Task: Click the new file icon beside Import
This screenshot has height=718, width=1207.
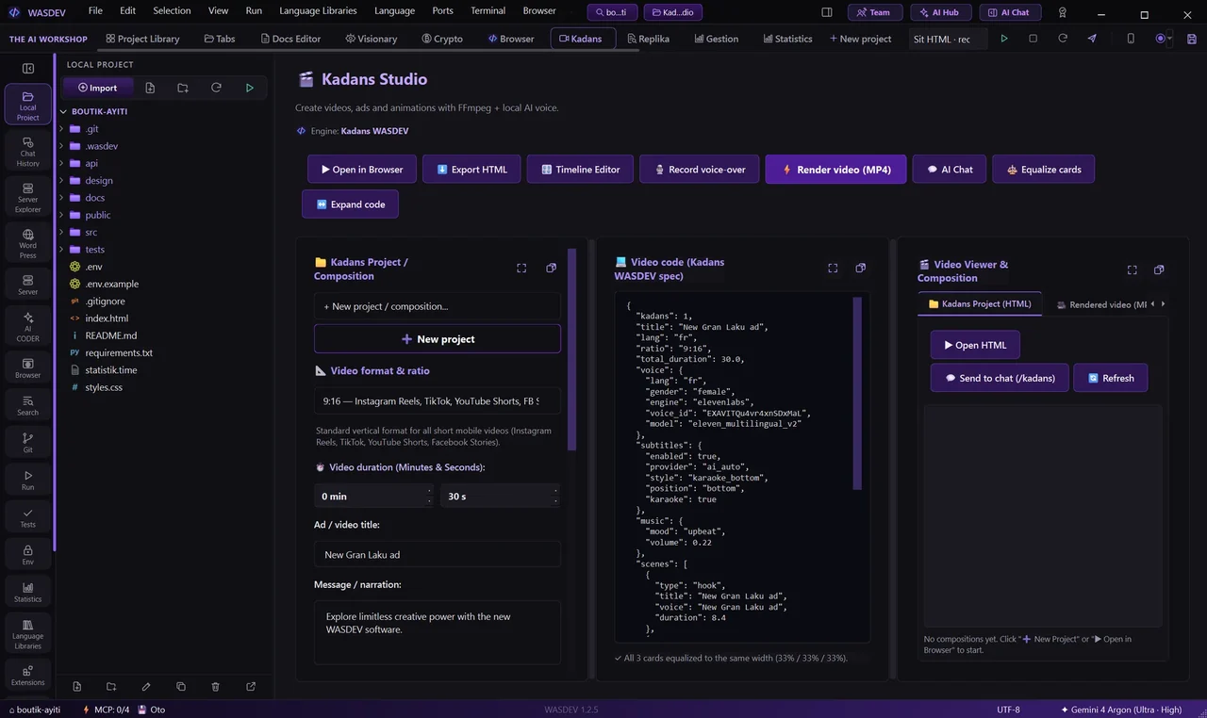Action: coord(150,88)
